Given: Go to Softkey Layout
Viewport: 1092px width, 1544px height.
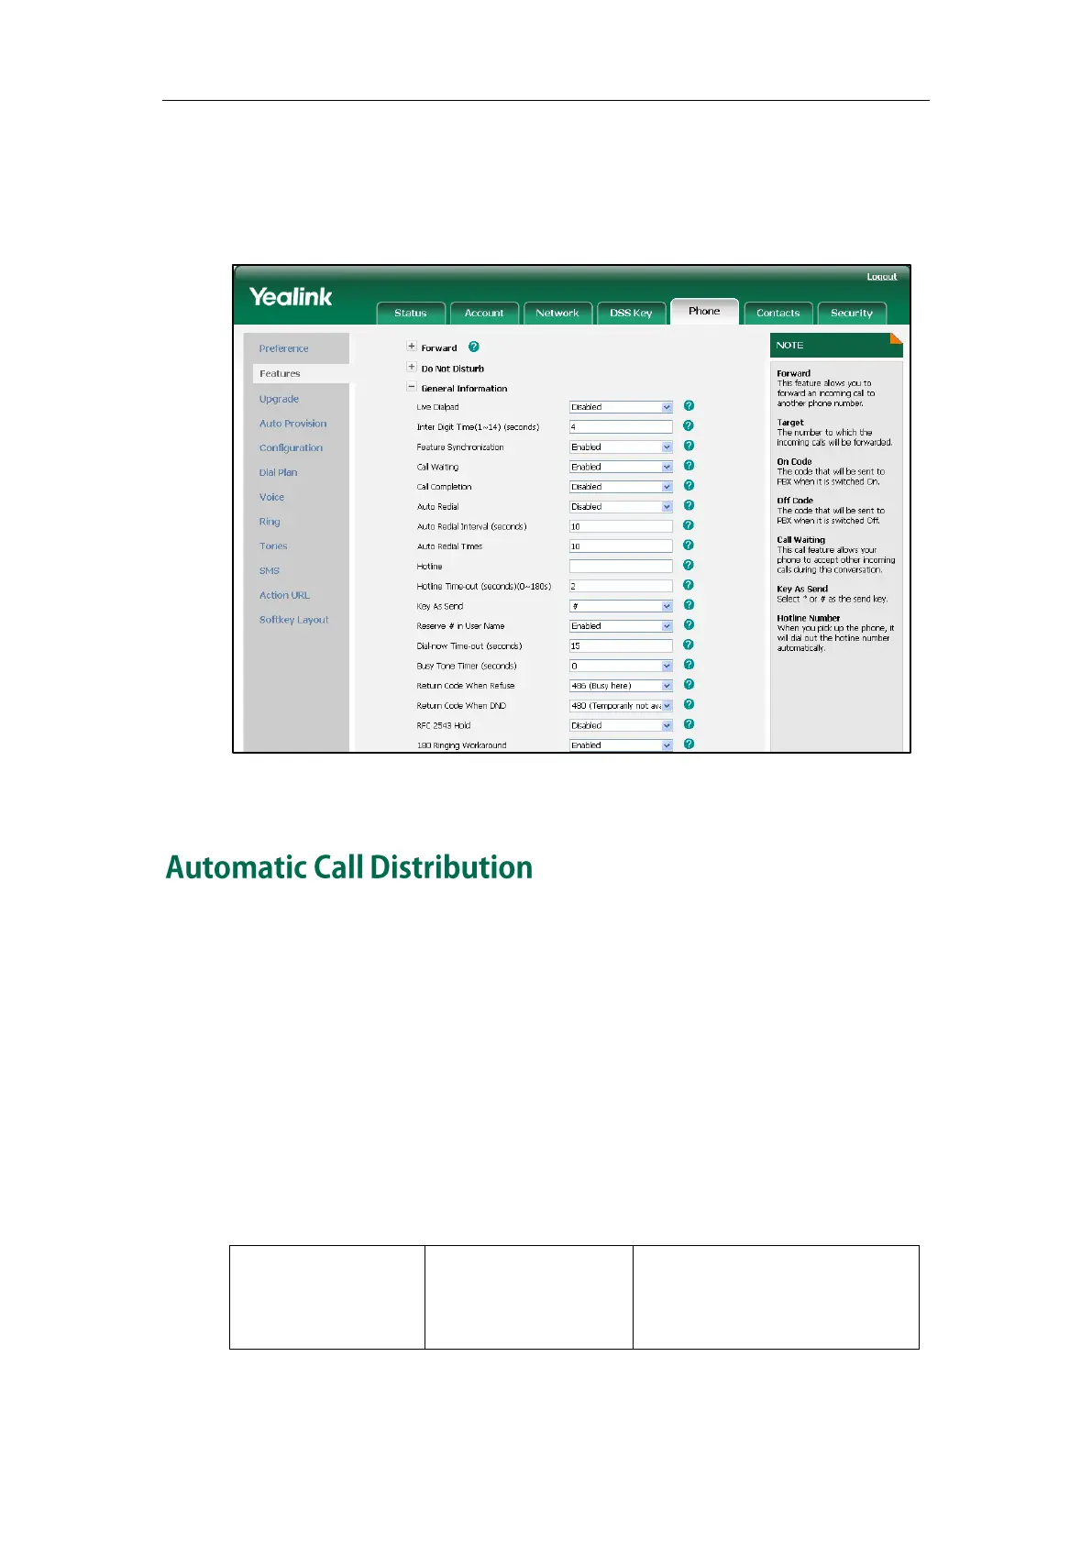Looking at the screenshot, I should pyautogui.click(x=293, y=620).
